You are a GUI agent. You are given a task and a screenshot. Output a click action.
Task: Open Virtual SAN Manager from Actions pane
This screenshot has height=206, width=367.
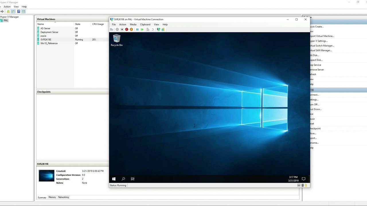(x=321, y=50)
